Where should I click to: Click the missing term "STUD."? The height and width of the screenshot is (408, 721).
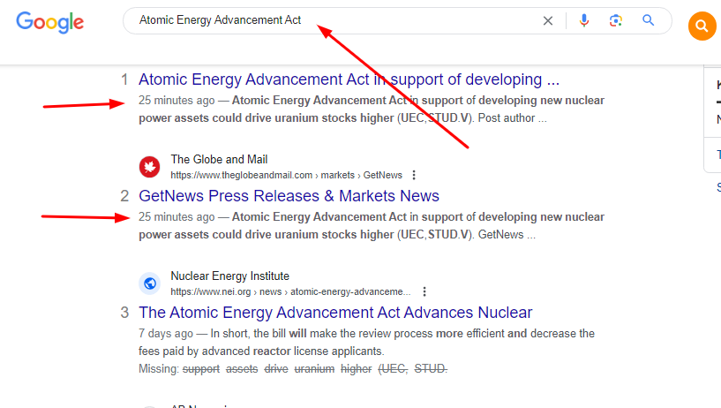431,369
